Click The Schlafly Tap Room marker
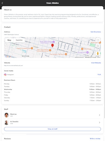The height and width of the screenshot is (141, 105). click(66, 54)
